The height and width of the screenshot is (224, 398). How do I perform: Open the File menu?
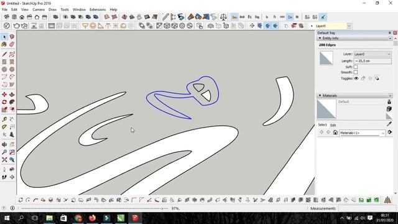tap(4, 9)
